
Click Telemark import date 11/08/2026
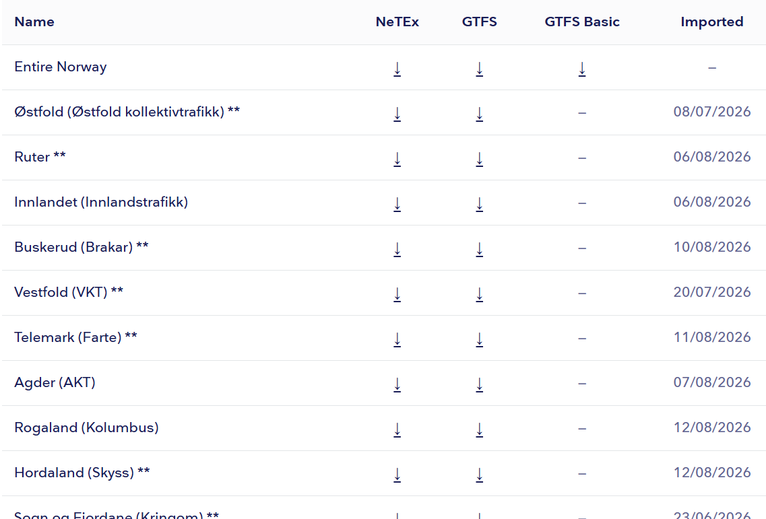(x=712, y=337)
